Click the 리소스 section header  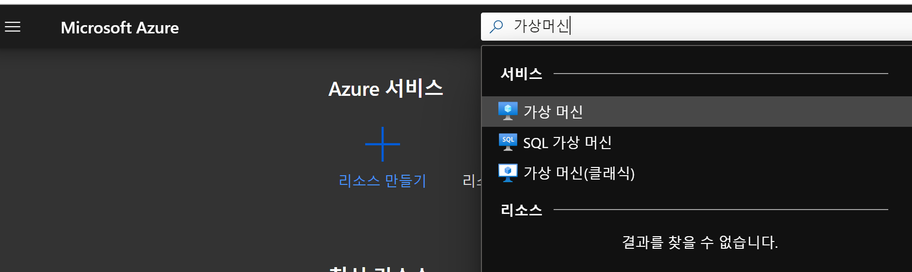click(522, 210)
